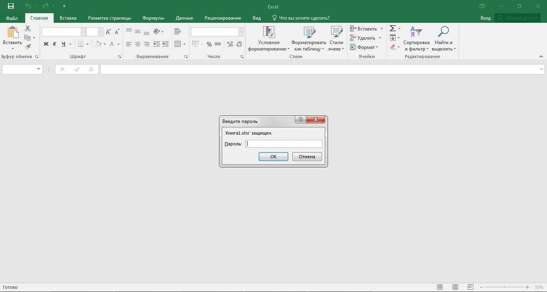Click the Comma Style 000 icon

218,44
